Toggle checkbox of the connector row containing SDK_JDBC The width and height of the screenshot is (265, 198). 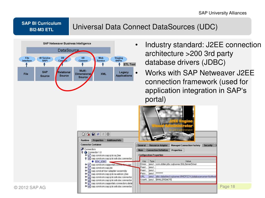coord(89,159)
